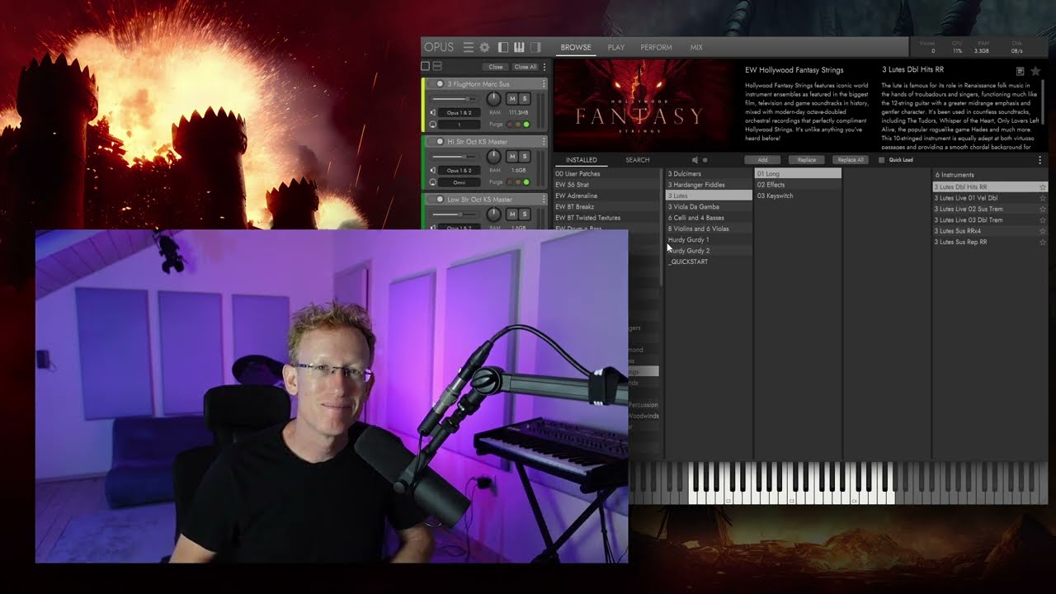Mute the 3 FlugHorn Marc Sus instrument

[511, 99]
